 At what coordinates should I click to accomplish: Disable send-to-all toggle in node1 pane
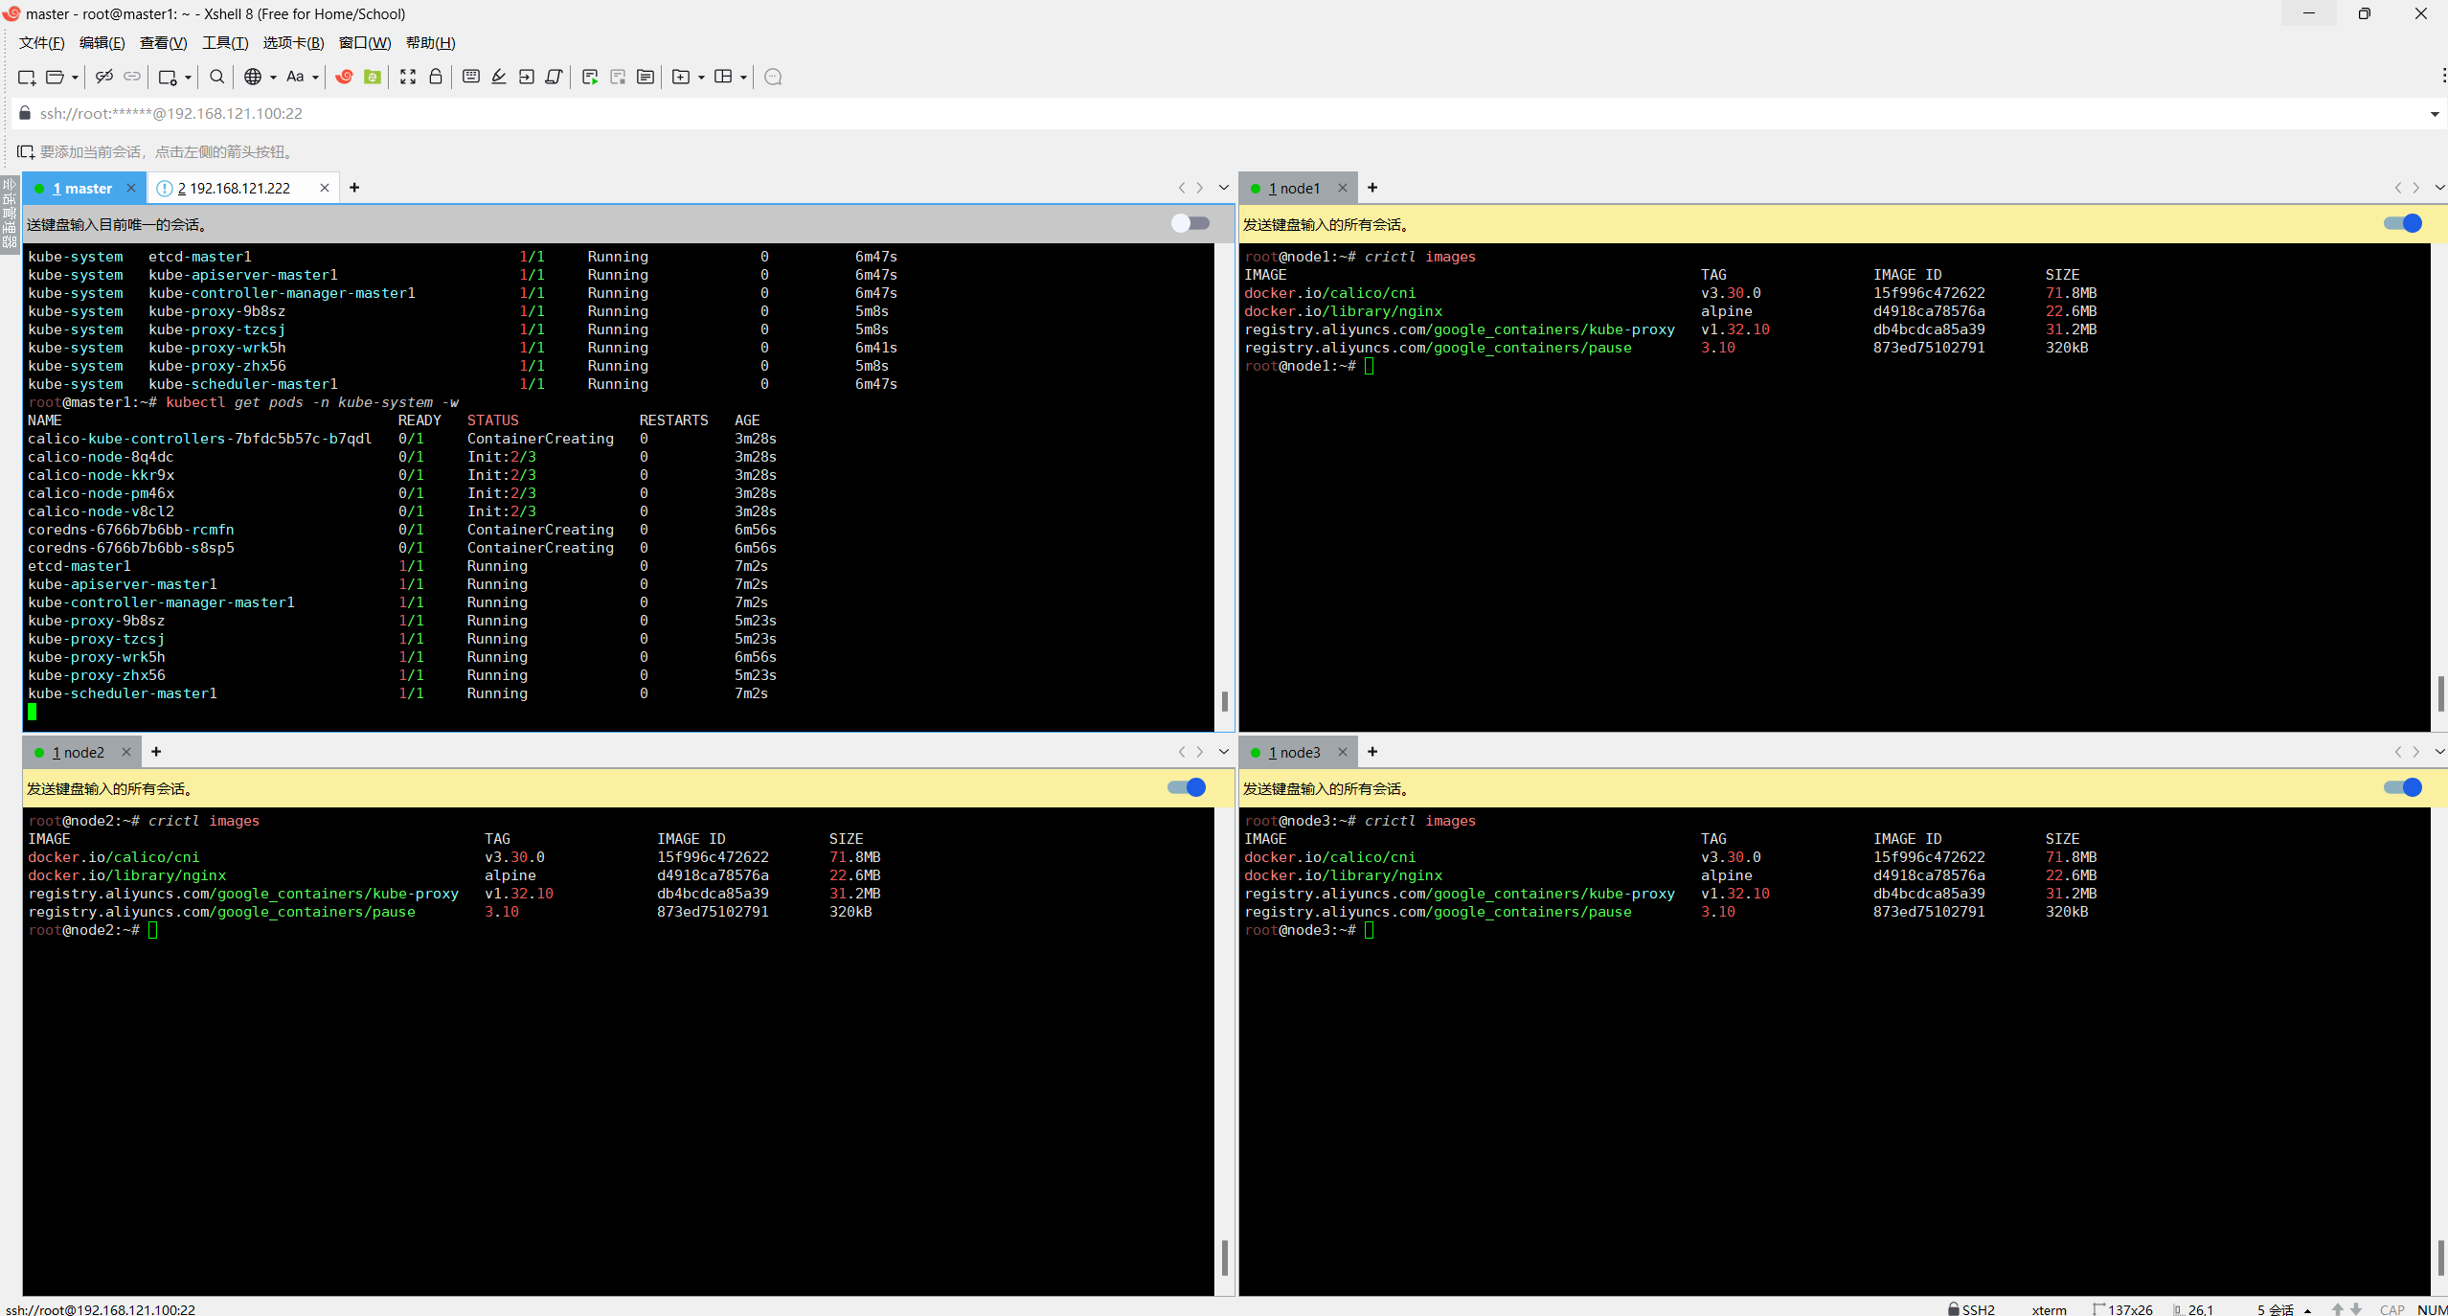(2403, 223)
